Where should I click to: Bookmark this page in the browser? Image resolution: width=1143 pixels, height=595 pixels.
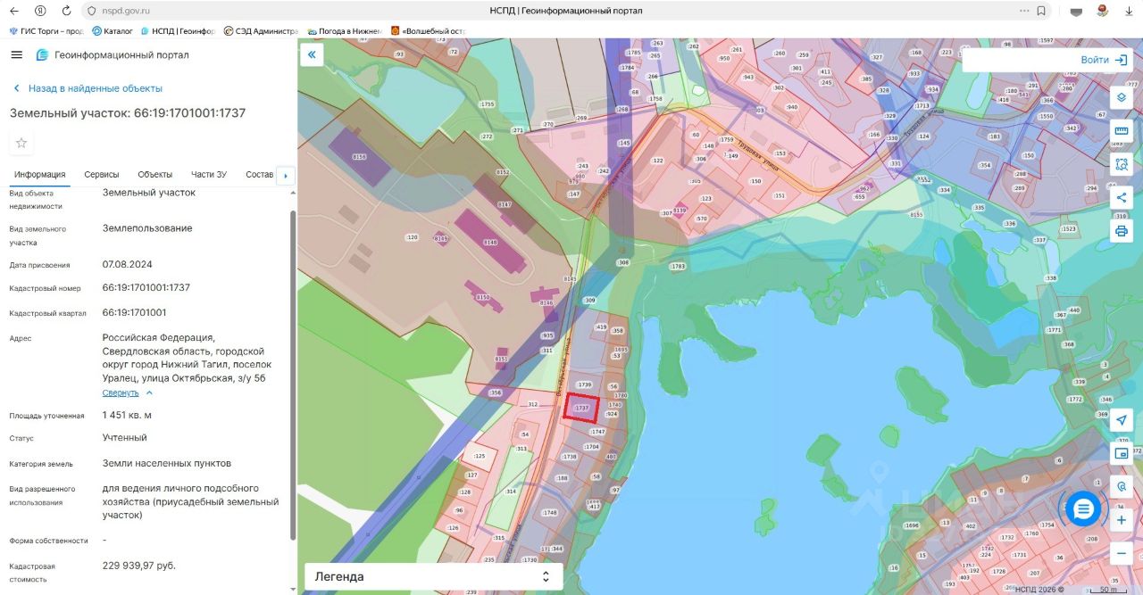point(1041,11)
